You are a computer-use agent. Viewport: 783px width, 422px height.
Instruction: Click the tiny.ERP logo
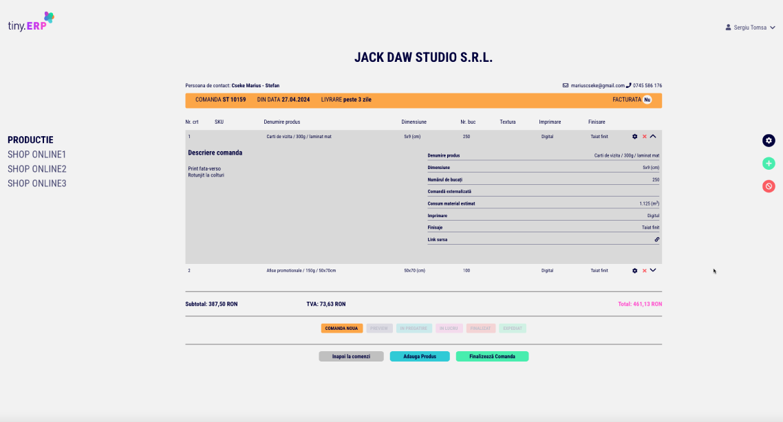31,22
